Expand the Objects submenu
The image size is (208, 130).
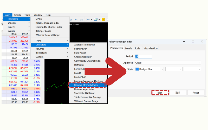[17, 23]
